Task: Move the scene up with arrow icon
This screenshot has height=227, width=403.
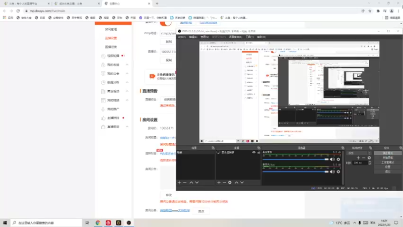Action: click(191, 183)
